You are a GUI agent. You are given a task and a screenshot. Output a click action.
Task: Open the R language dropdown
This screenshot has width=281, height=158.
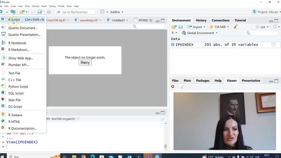click(x=174, y=33)
